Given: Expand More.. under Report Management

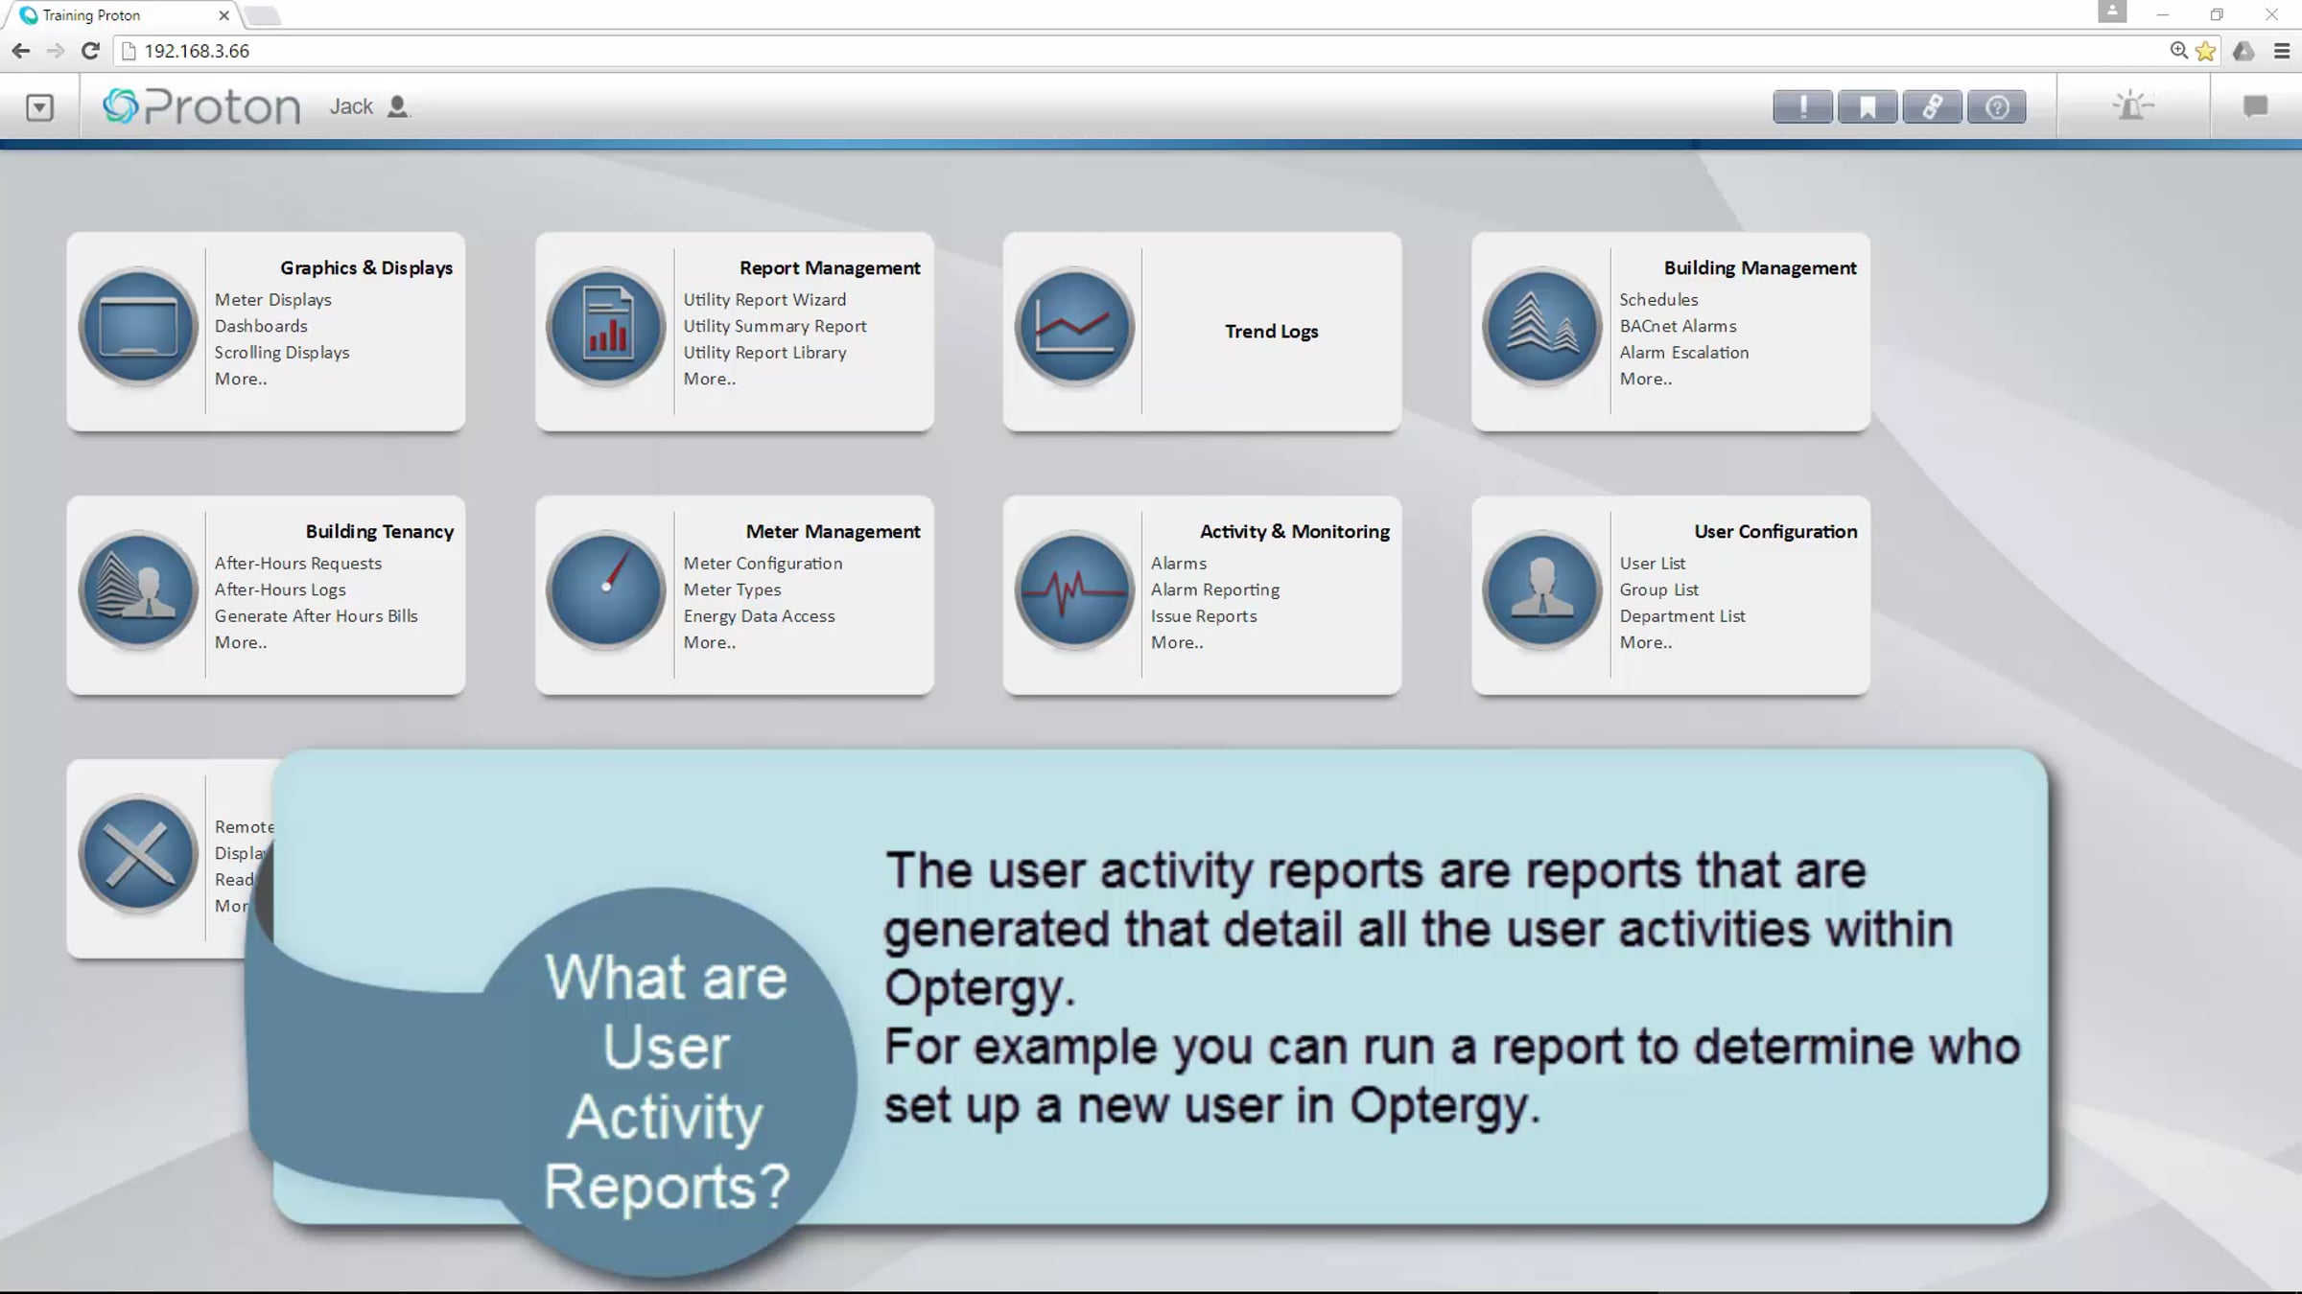Looking at the screenshot, I should click(x=709, y=379).
